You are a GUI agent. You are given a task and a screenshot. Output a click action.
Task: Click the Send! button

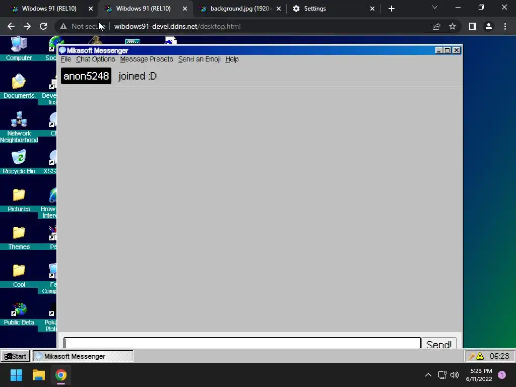439,344
